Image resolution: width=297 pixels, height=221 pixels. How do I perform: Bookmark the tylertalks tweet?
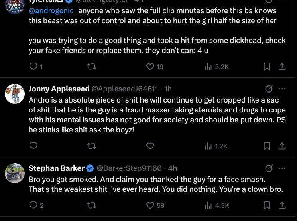pos(267,67)
